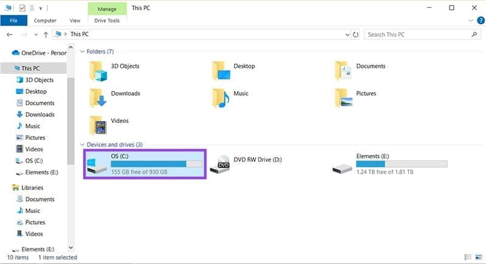
Task: Open the OS (C:) drive icon
Action: click(97, 165)
